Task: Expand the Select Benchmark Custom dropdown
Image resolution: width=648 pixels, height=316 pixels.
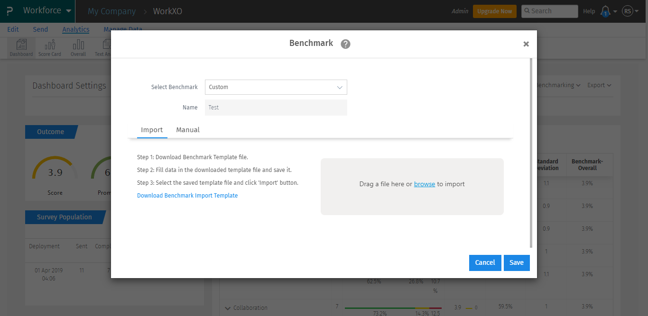Action: click(276, 87)
